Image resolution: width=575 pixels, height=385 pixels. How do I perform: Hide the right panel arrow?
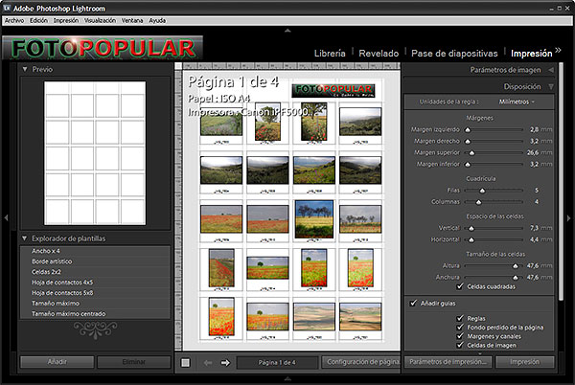(568, 218)
